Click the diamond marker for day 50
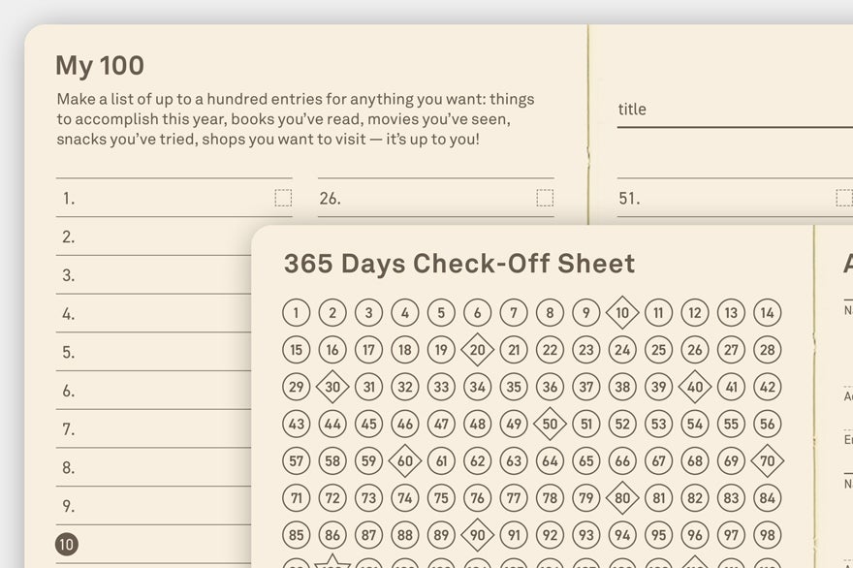853x568 pixels. coord(550,424)
